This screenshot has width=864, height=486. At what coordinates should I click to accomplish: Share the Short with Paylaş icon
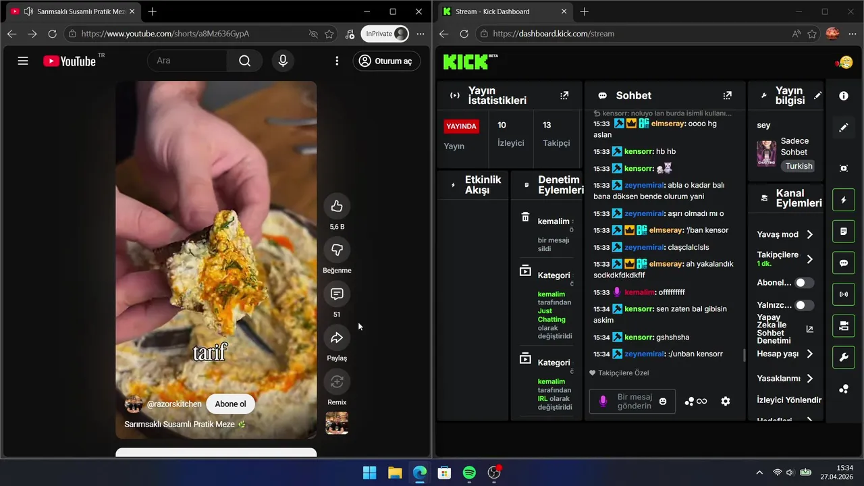click(x=337, y=338)
